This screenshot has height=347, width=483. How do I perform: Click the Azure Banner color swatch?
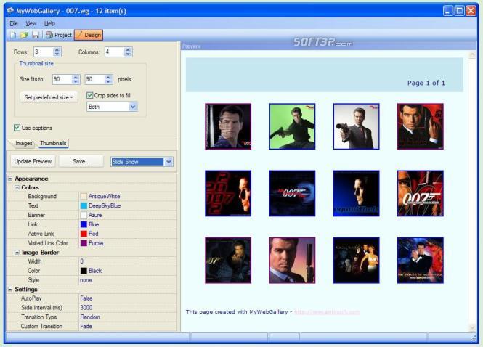(x=84, y=215)
